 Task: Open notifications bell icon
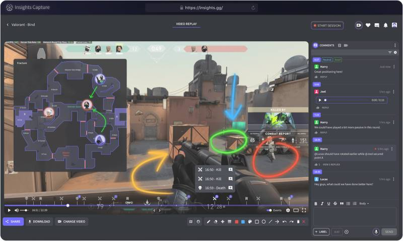[x=385, y=25]
